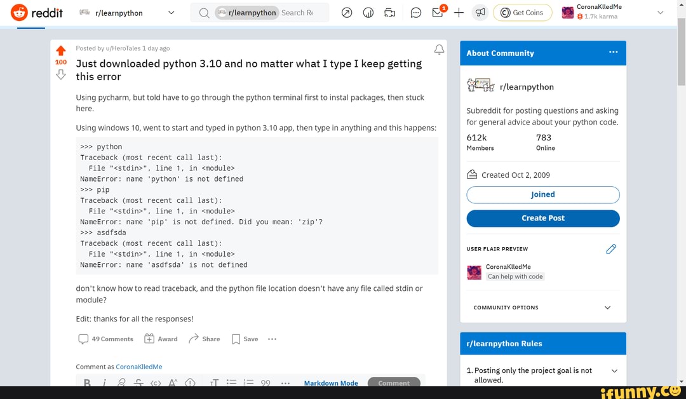The height and width of the screenshot is (399, 686).
Task: Expand the Community Options section
Action: tap(607, 308)
